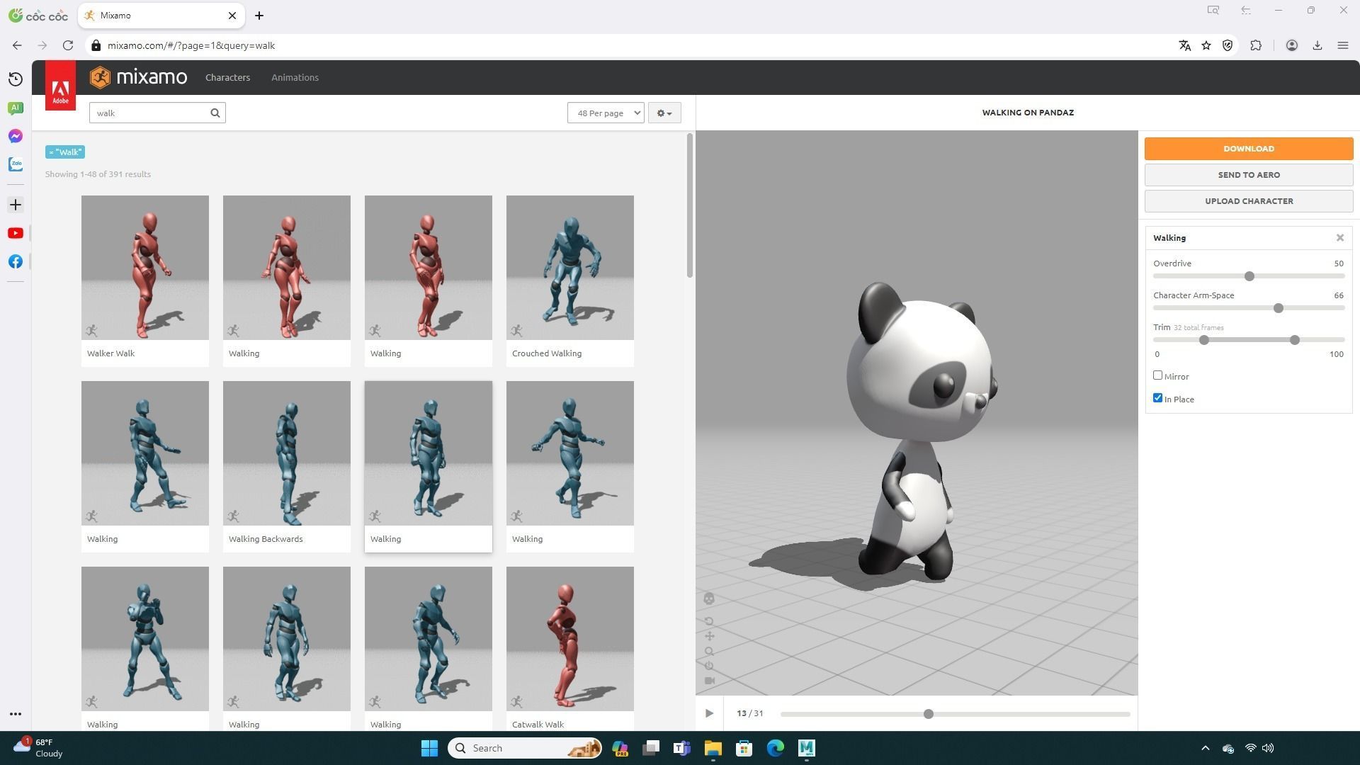The height and width of the screenshot is (765, 1360).
Task: Toggle the camera follow video icon in viewport
Action: click(x=709, y=681)
